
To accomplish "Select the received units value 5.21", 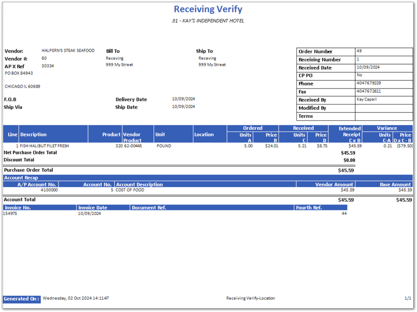I will tap(302, 146).
